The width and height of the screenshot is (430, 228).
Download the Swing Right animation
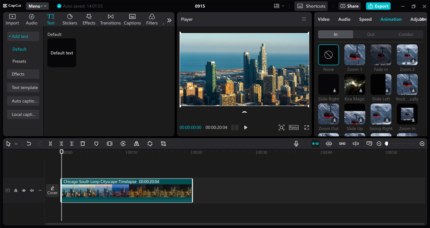[x=387, y=120]
